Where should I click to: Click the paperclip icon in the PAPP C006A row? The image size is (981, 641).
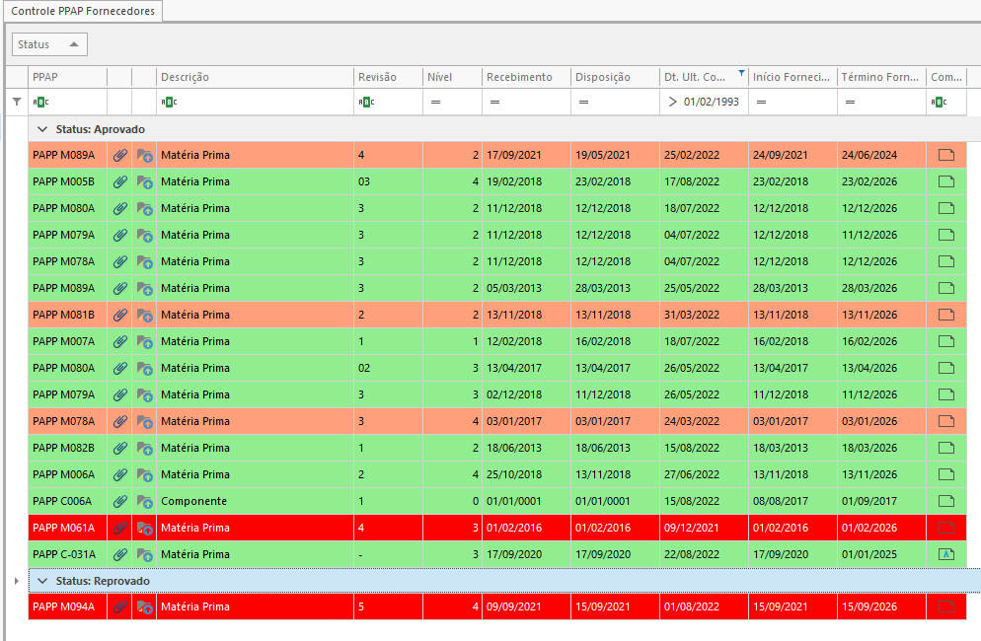pos(119,501)
